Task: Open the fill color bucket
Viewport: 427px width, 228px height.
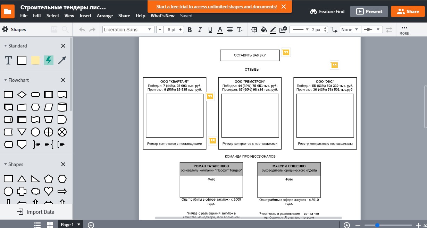Action: [264, 30]
